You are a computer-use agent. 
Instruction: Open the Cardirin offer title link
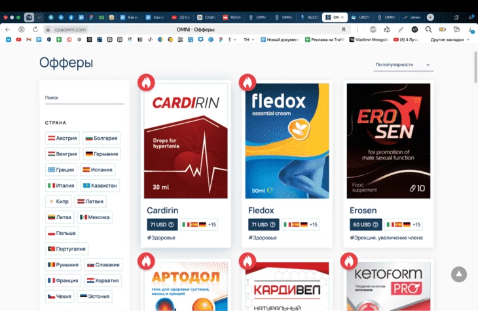[162, 211]
